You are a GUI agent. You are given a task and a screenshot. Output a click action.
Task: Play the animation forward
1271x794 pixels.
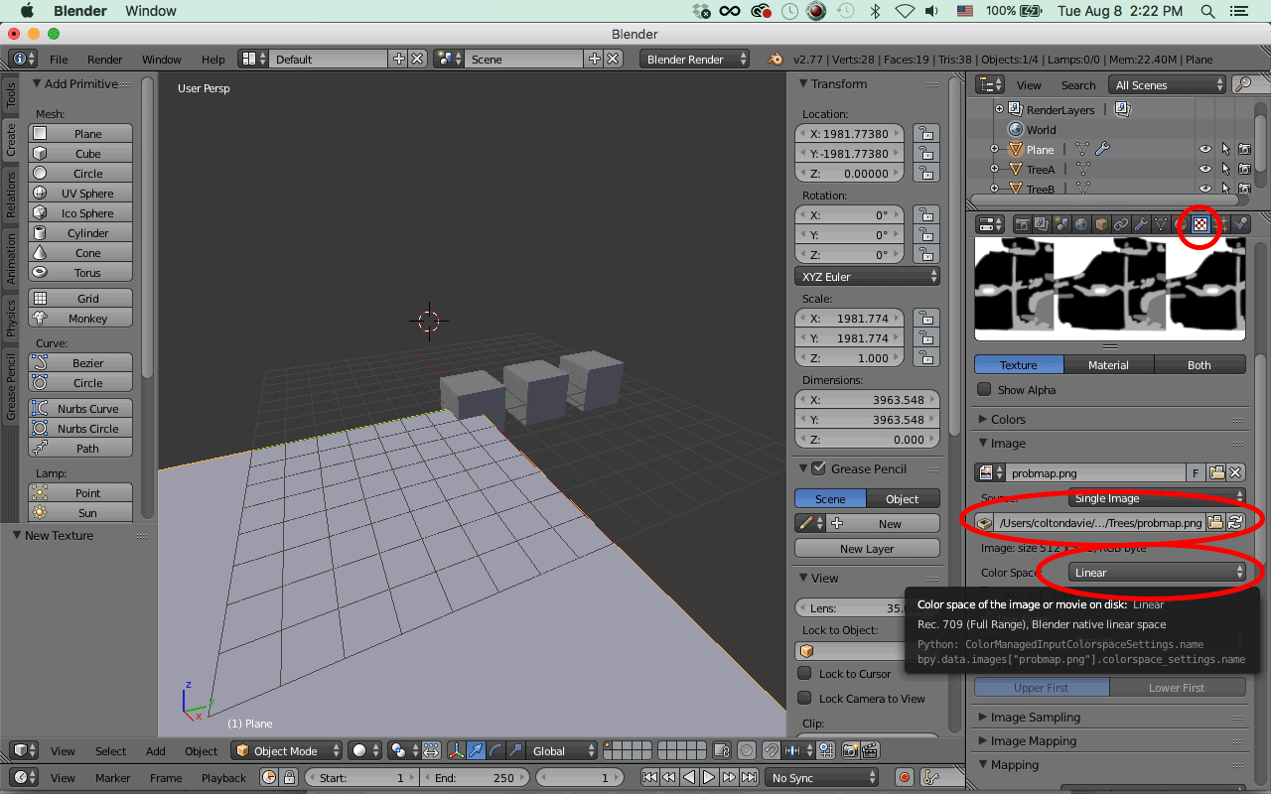709,778
